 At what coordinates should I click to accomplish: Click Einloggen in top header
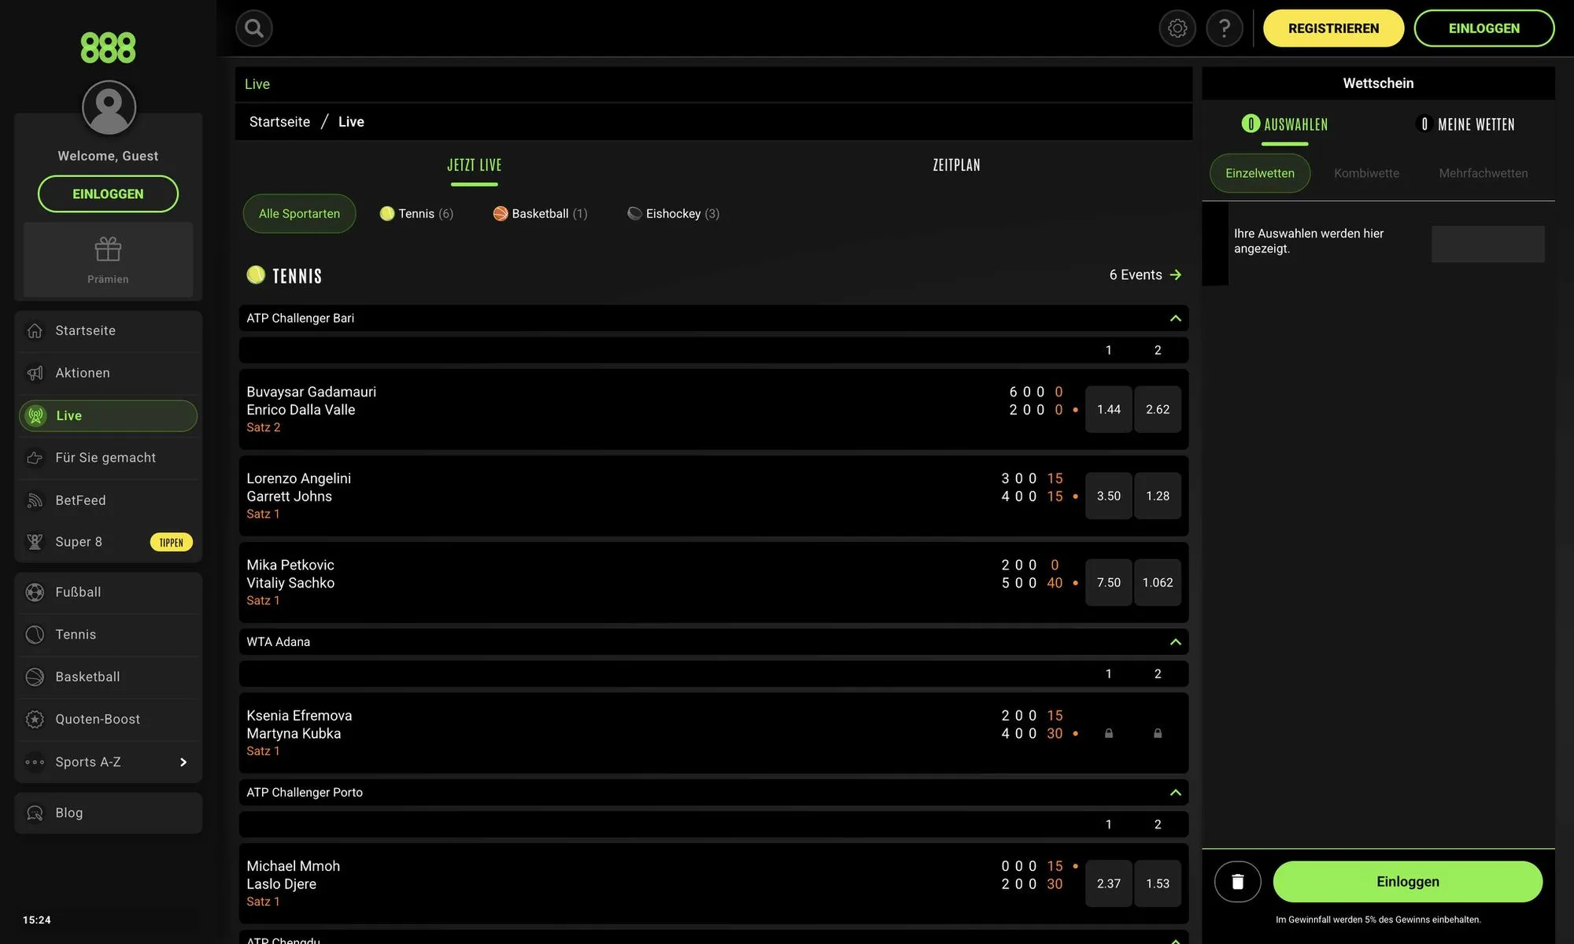[x=1483, y=28]
